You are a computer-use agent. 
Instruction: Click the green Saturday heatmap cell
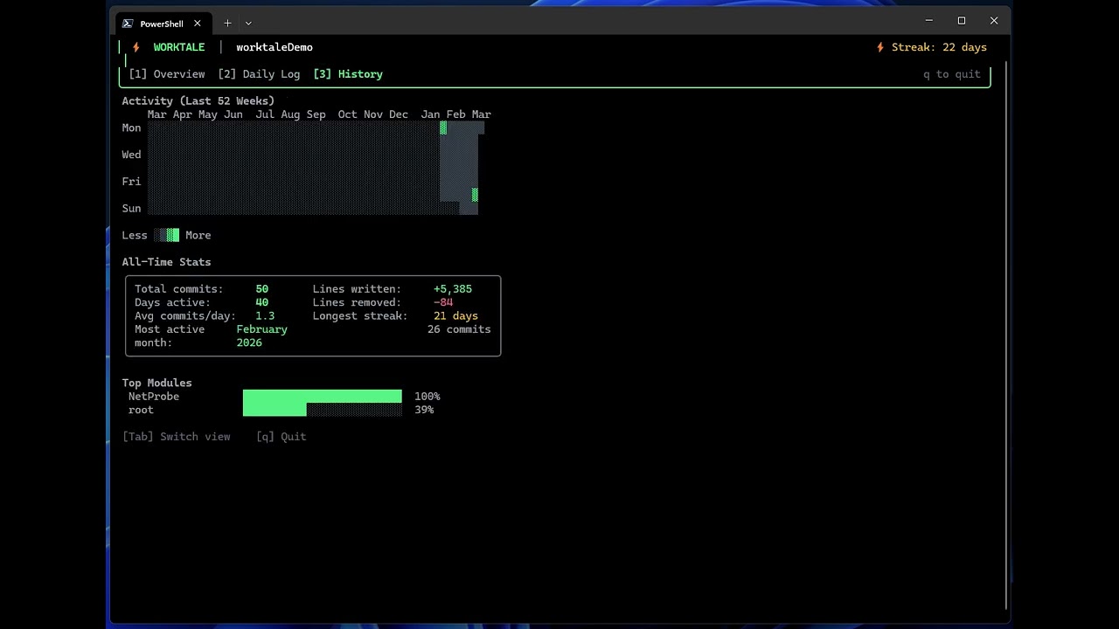475,195
